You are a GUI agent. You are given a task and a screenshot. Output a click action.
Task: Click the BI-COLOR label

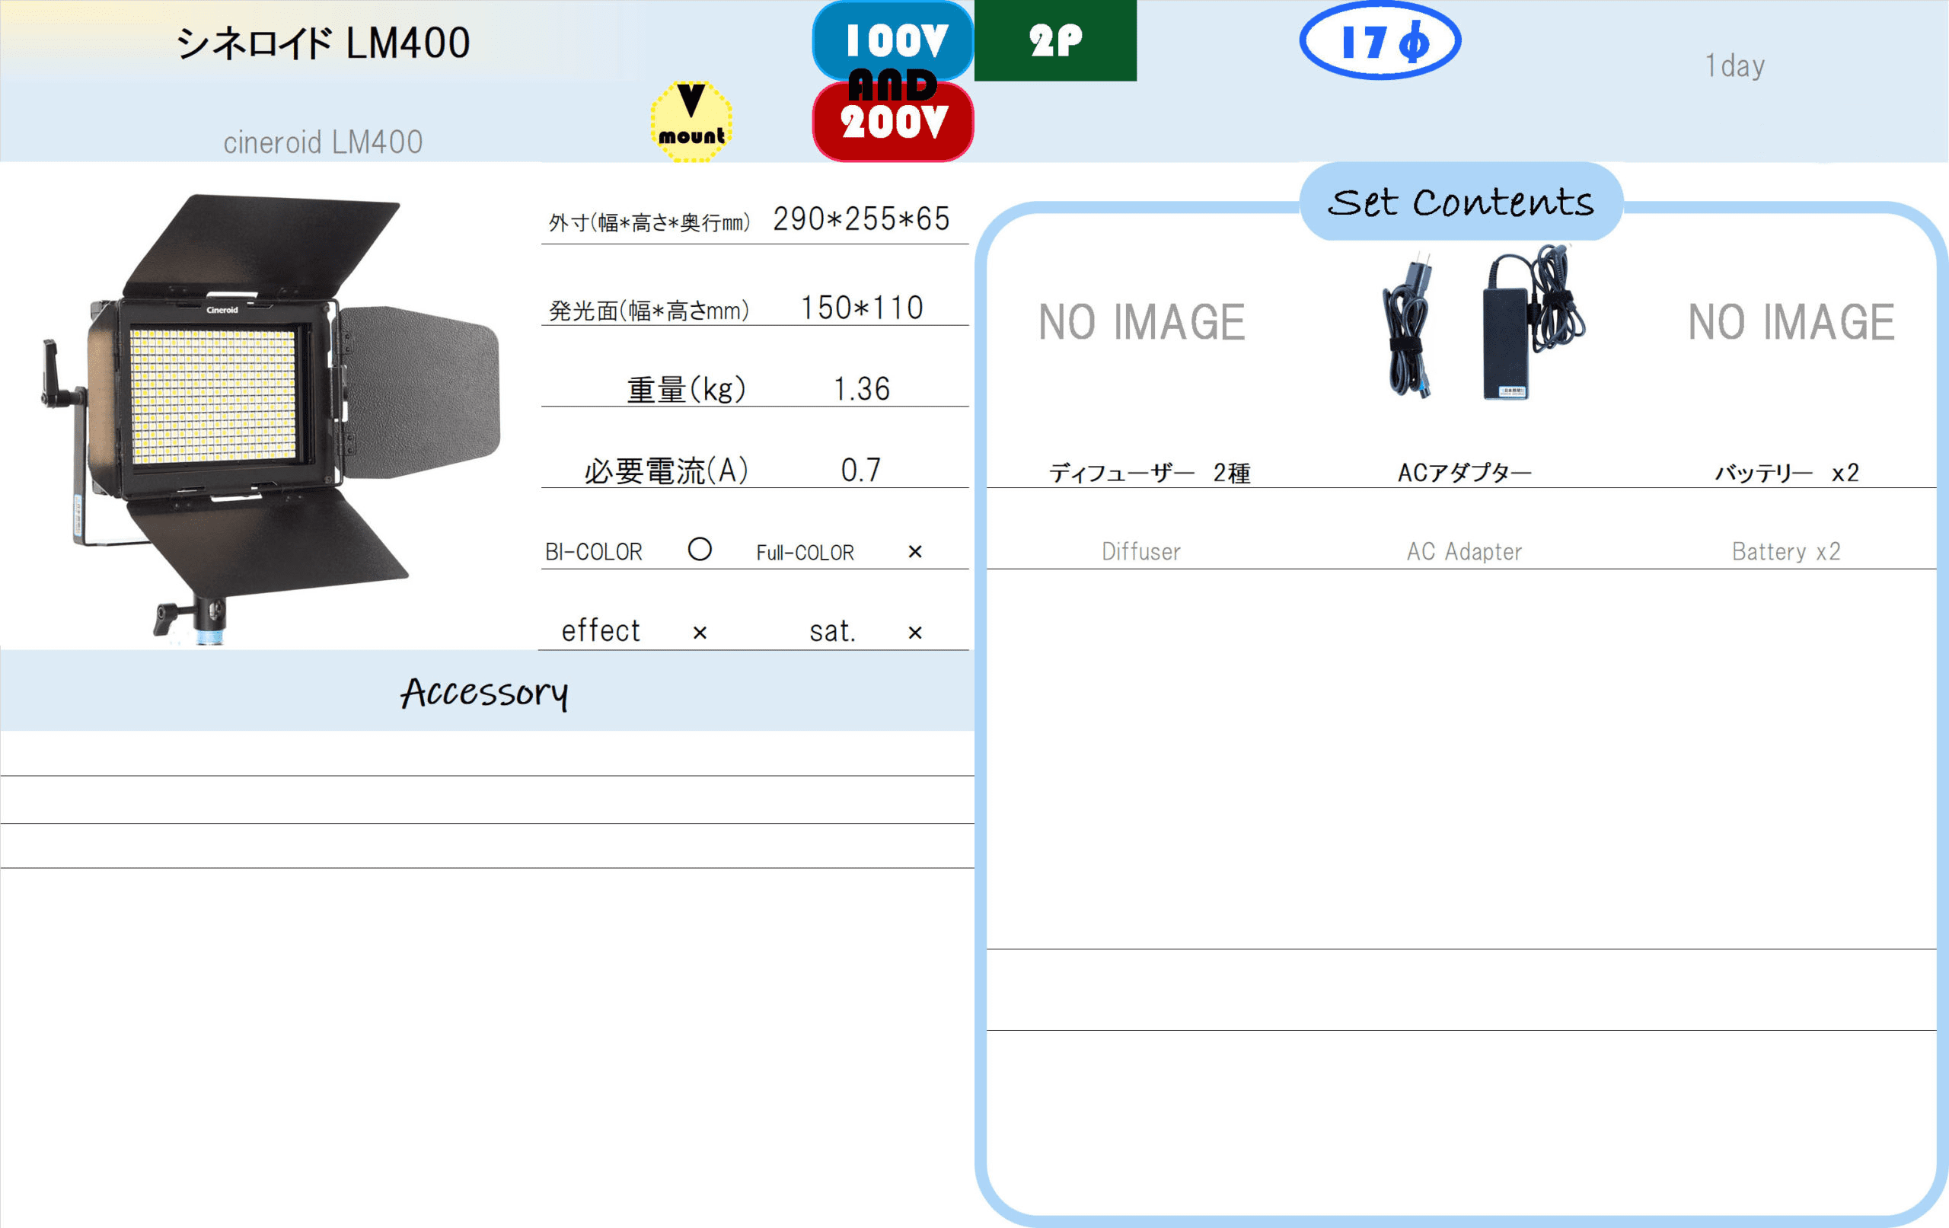[x=593, y=552]
